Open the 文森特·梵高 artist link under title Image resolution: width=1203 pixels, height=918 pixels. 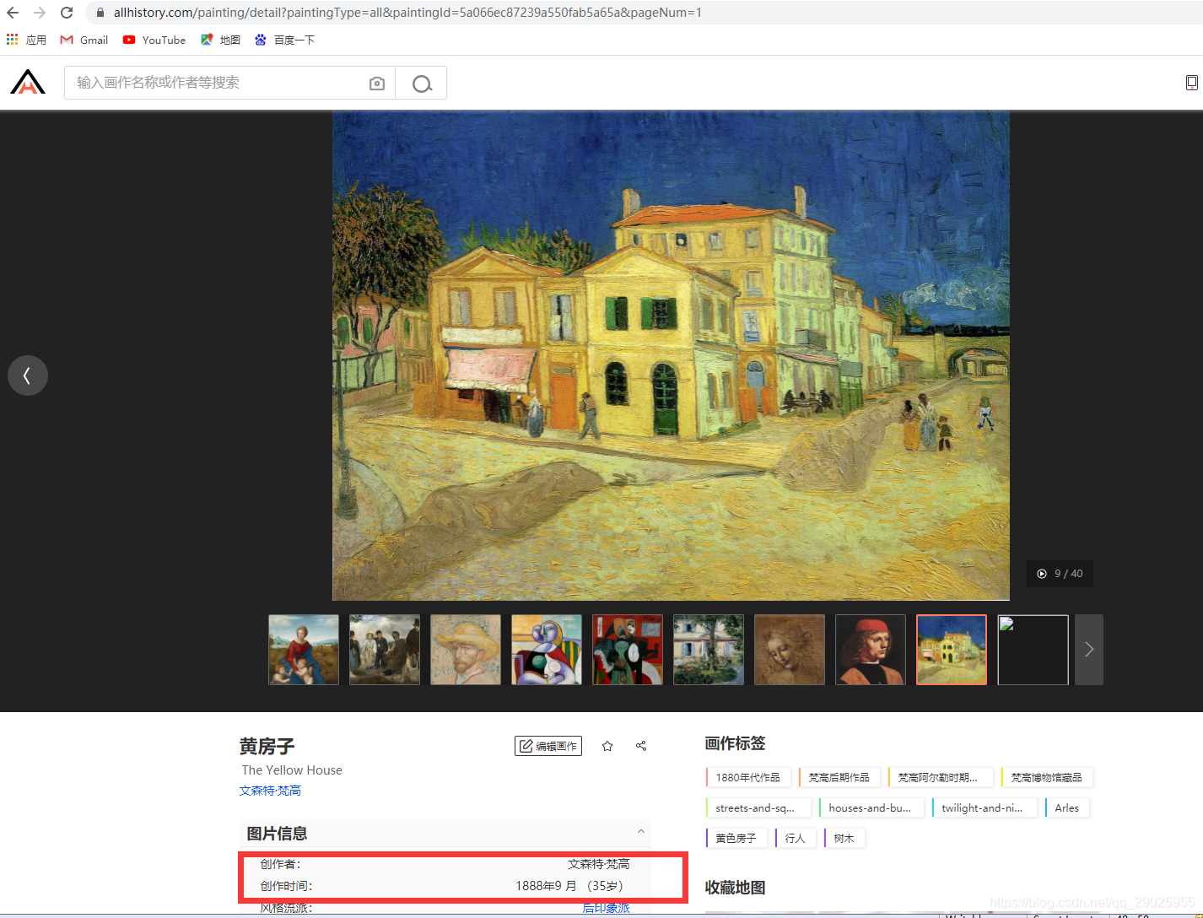point(270,791)
